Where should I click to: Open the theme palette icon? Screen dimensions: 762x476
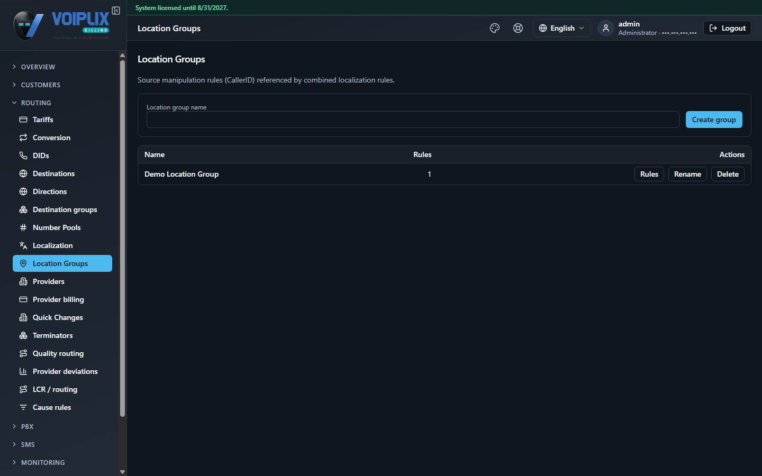(495, 28)
